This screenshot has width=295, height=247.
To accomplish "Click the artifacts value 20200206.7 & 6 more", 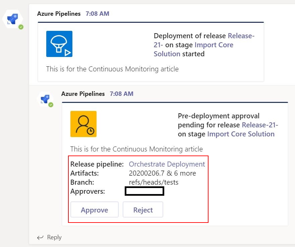I will coord(162,173).
